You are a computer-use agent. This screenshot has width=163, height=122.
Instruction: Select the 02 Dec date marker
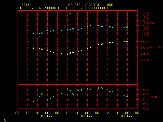click(47, 116)
